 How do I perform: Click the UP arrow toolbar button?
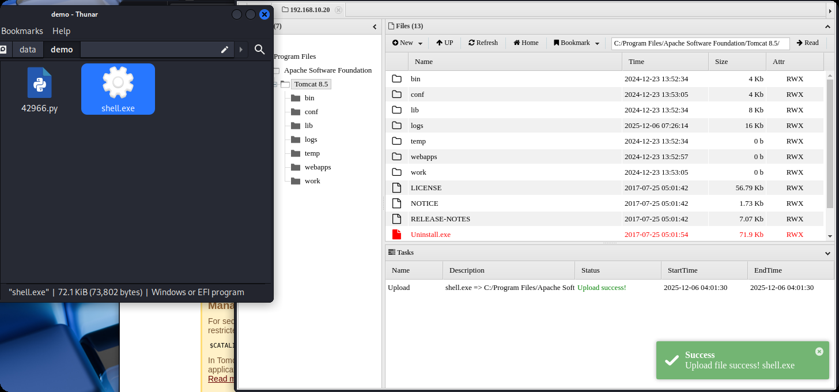point(444,43)
